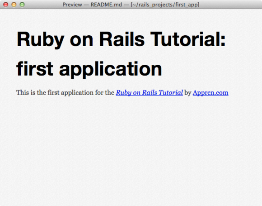Close the README.md preview window

click(x=6, y=5)
